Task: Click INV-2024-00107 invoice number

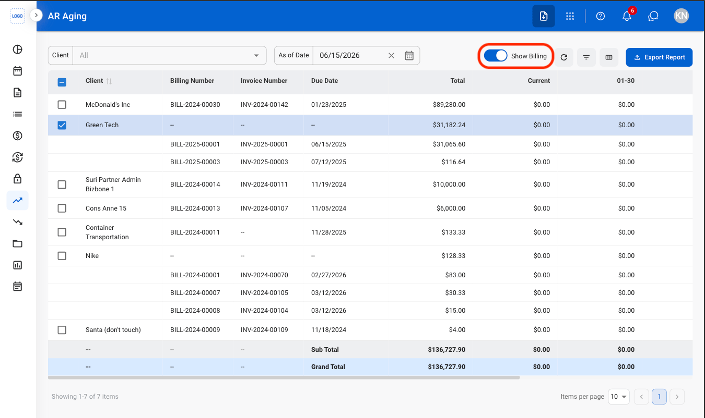Action: pos(264,208)
